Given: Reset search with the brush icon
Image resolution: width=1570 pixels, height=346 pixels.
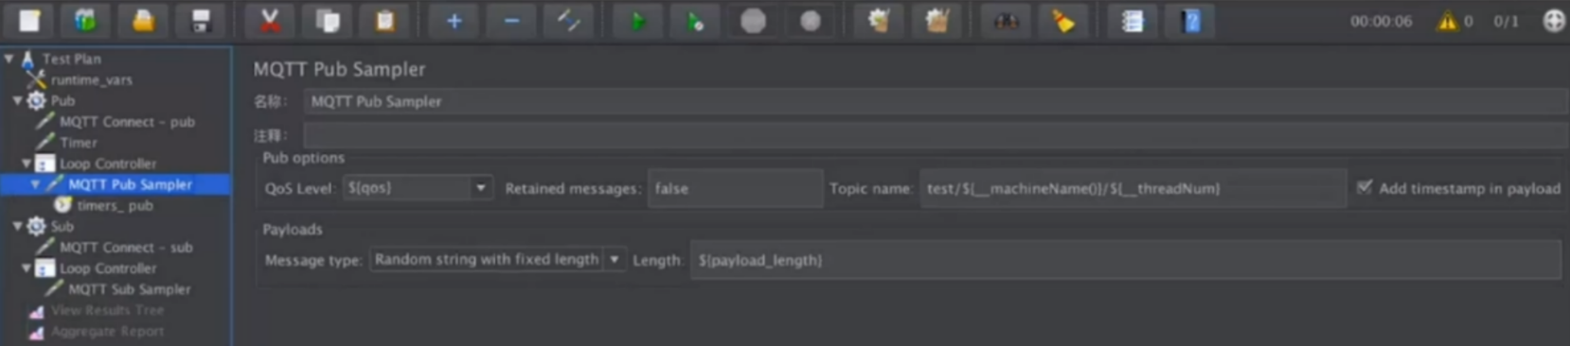Looking at the screenshot, I should click(x=1063, y=21).
